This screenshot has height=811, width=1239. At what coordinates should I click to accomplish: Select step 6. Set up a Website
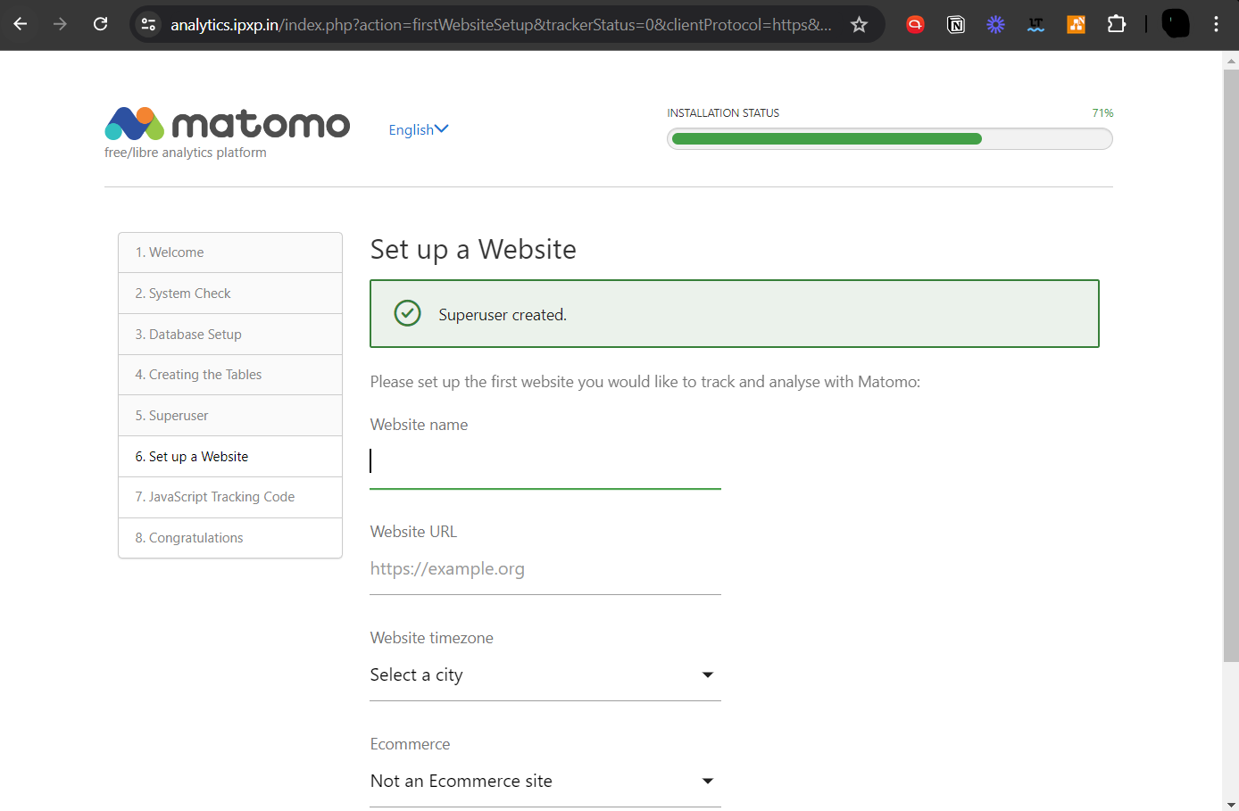[x=230, y=457]
